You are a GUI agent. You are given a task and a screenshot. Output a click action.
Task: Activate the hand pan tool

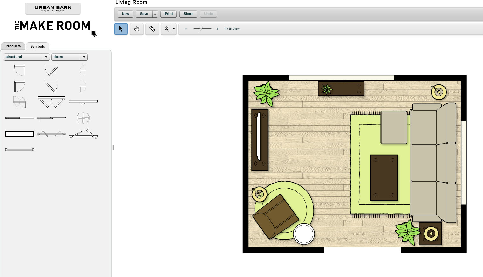coord(137,29)
